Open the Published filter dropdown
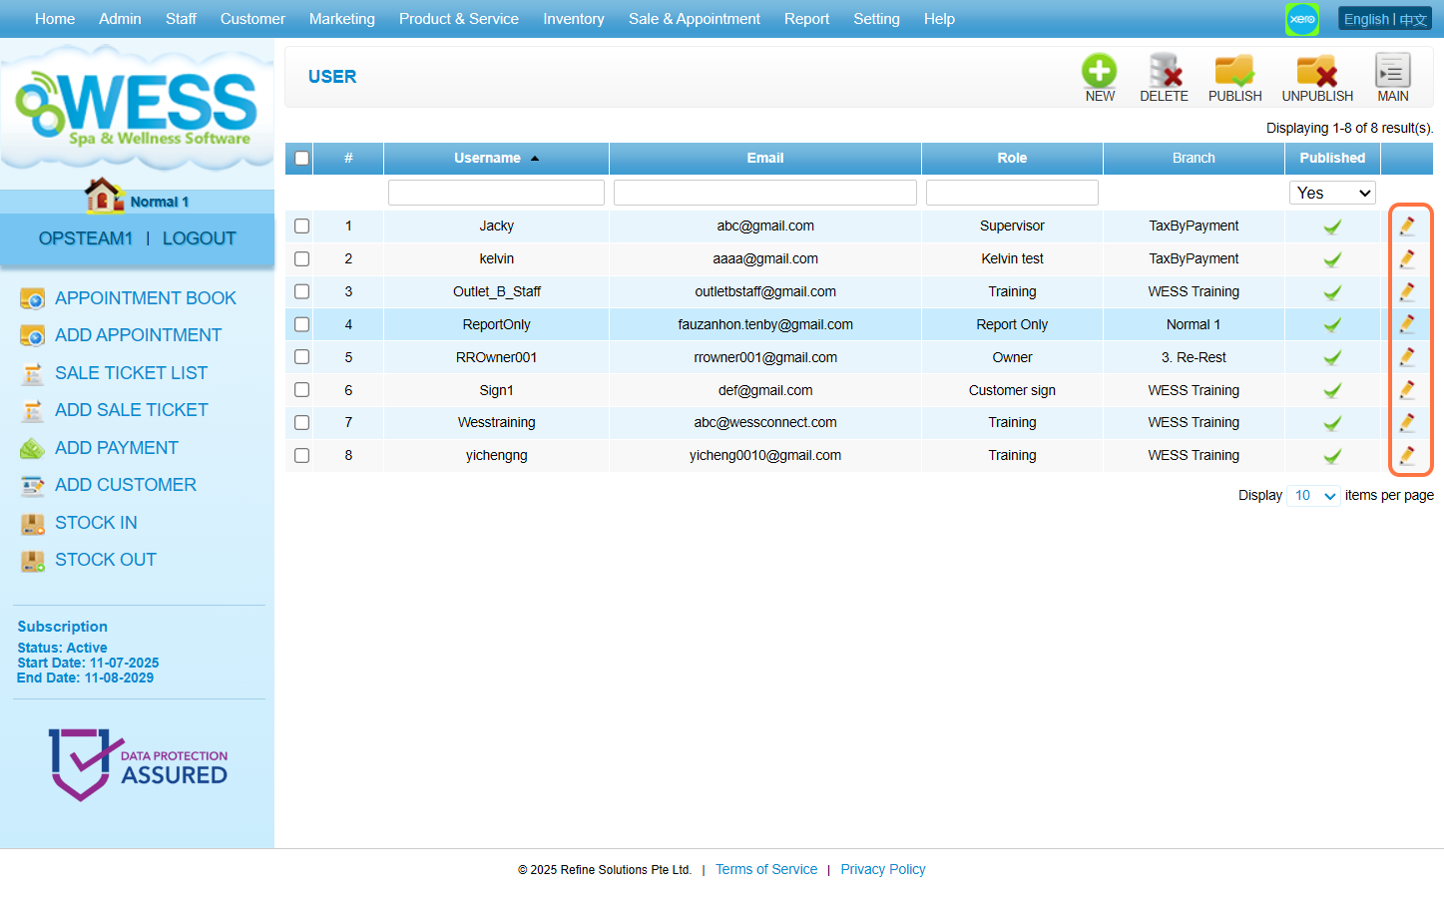1444x910 pixels. tap(1332, 193)
